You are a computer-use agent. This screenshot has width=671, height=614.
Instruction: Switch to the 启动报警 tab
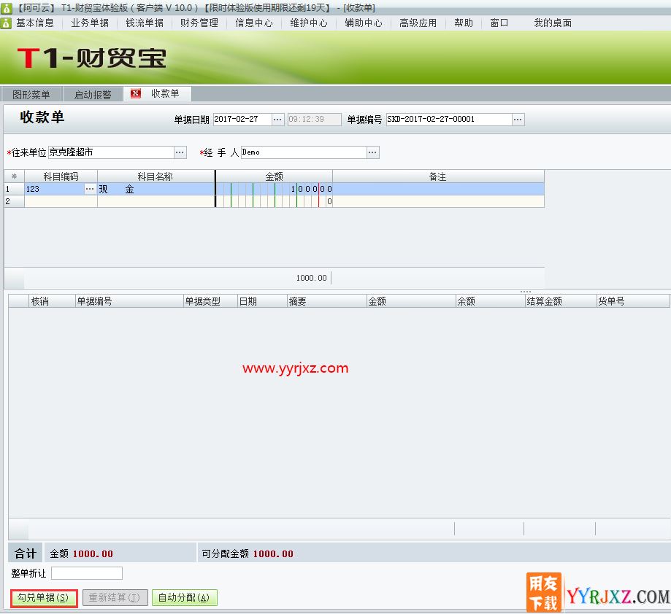click(x=93, y=94)
